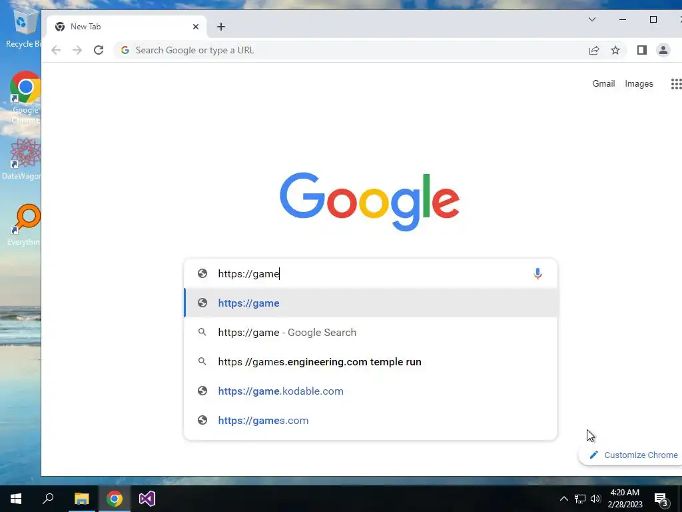
Task: Open the Images link
Action: (x=639, y=83)
